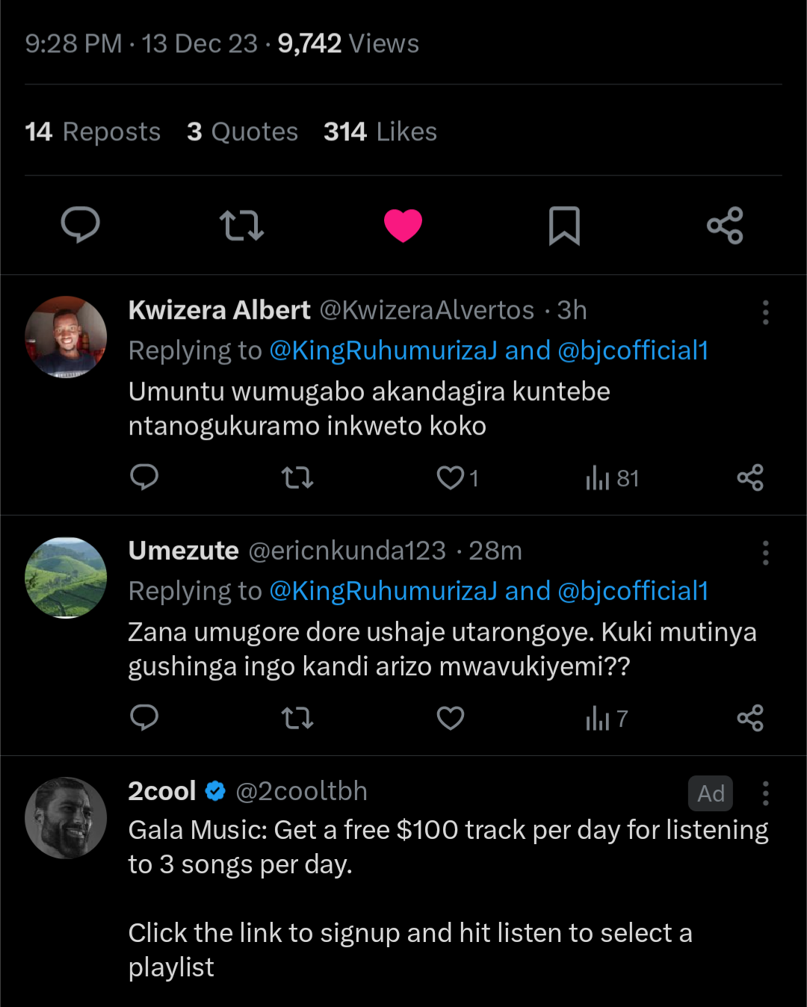Open the 314 Likes list

380,132
